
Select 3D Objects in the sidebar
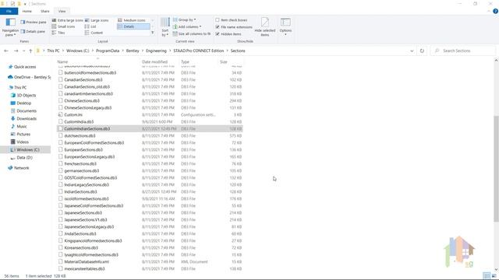coord(23,95)
